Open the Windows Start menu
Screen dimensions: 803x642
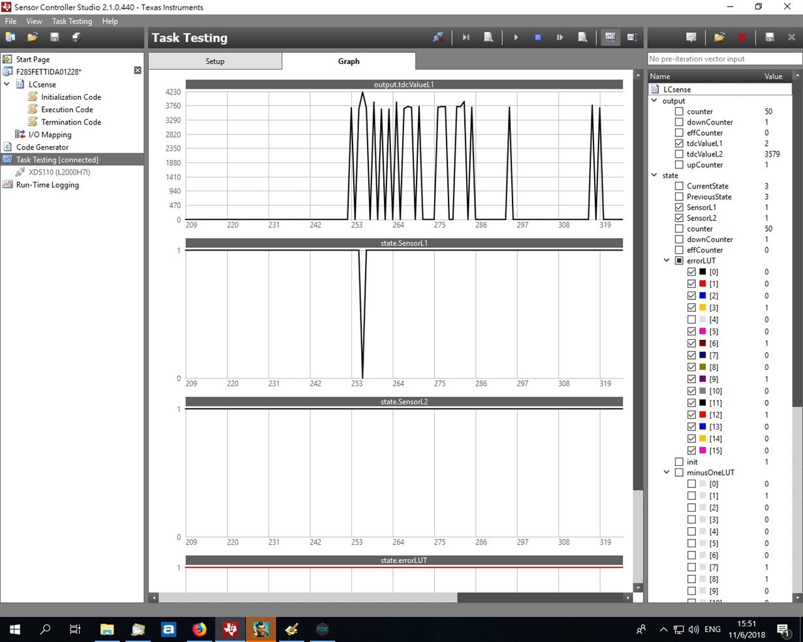[14, 629]
